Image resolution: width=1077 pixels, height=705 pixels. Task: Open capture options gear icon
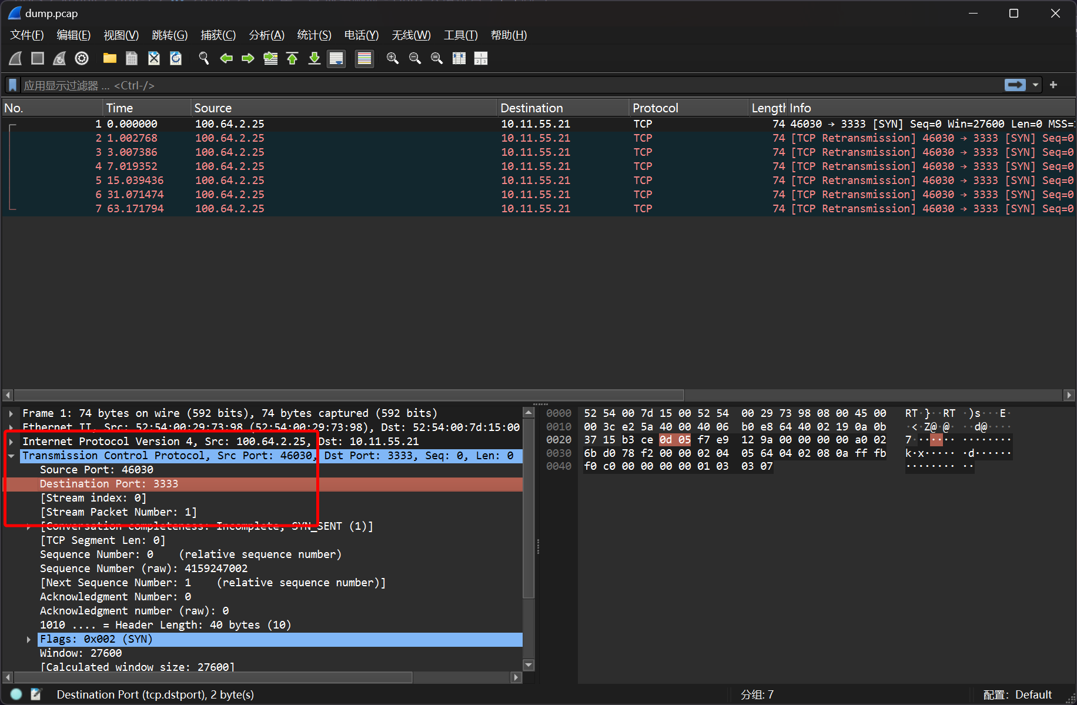click(x=82, y=58)
